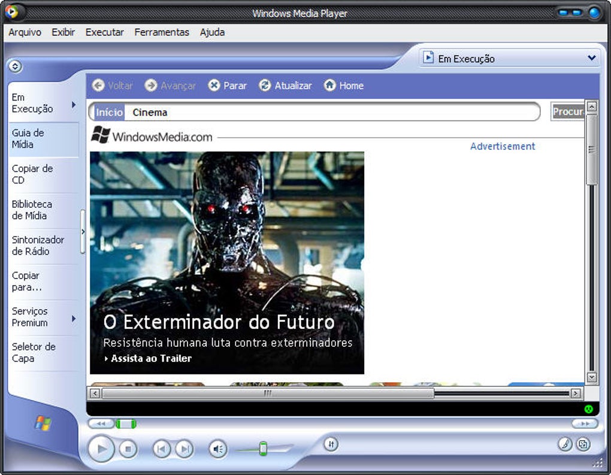This screenshot has width=611, height=475.
Task: Click the blue round close button in title bar
Action: point(595,13)
